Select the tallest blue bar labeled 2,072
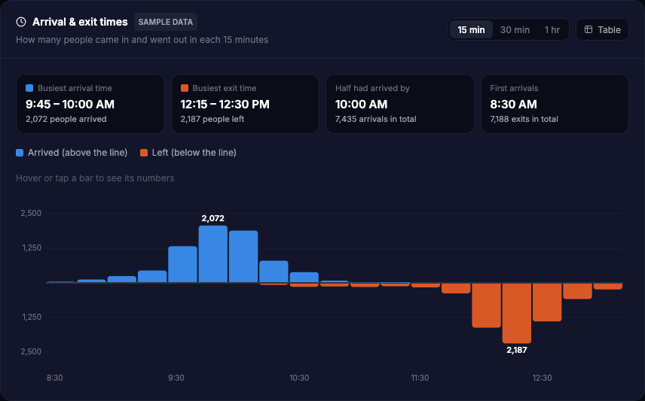The width and height of the screenshot is (645, 401). coord(212,254)
